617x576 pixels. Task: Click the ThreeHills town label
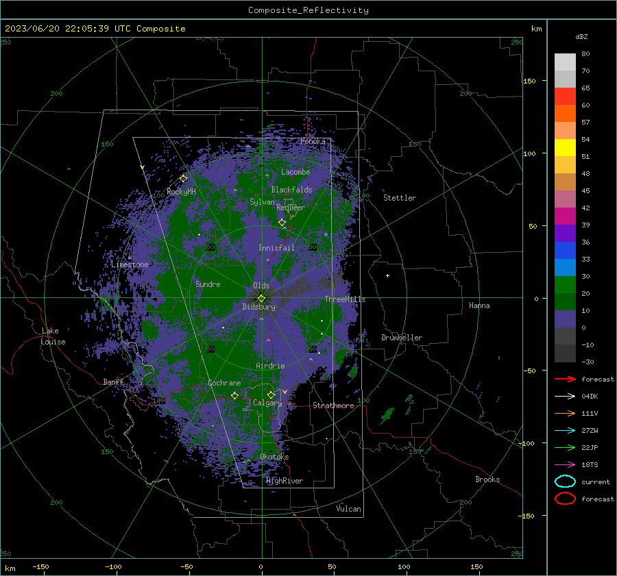(x=345, y=299)
